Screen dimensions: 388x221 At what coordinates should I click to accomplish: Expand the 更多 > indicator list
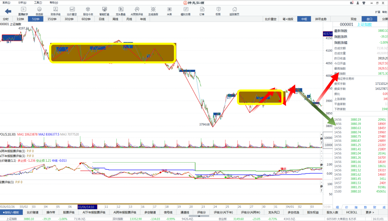(x=370, y=212)
